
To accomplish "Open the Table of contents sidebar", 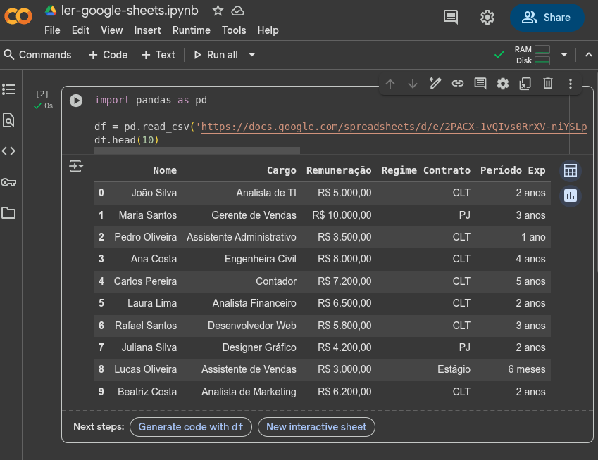I will (x=10, y=89).
